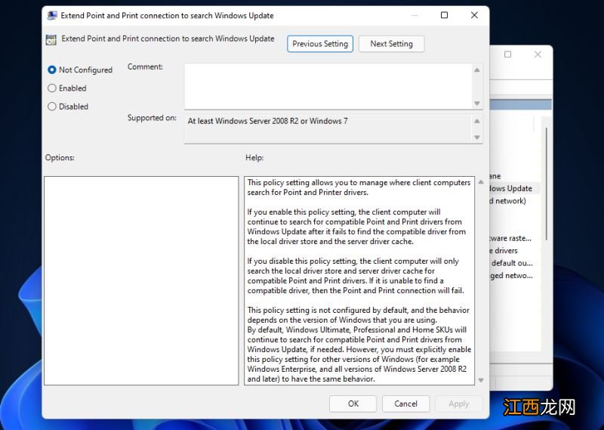Maximize the background Group Policy window
Viewport: 604px width, 430px height.
coord(507,54)
